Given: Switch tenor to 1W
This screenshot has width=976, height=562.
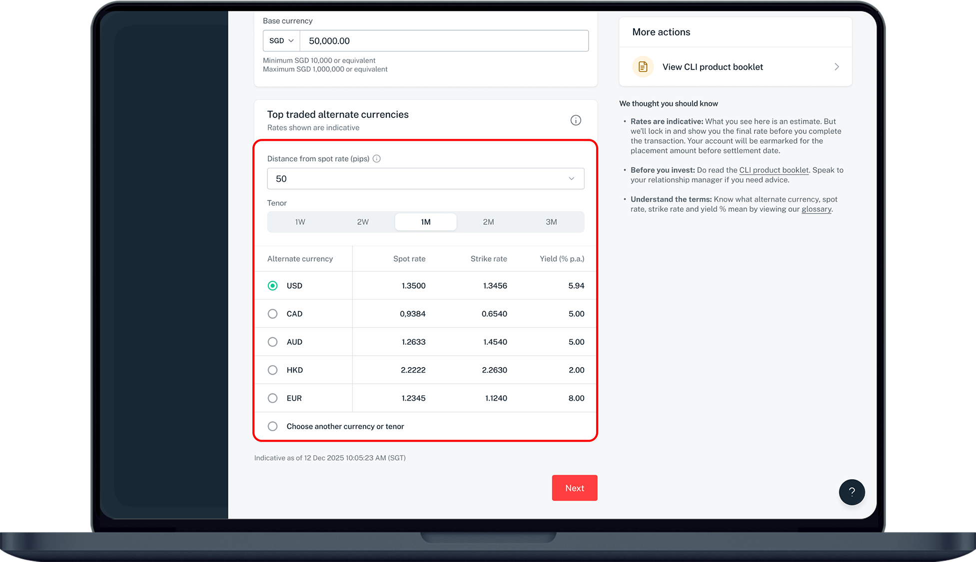Looking at the screenshot, I should (x=300, y=222).
